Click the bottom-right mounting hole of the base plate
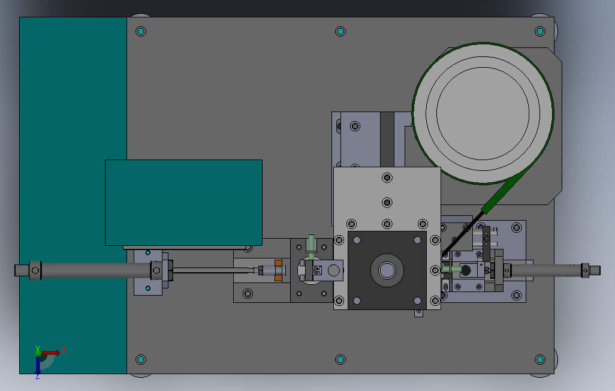The width and height of the screenshot is (615, 391). pyautogui.click(x=540, y=360)
